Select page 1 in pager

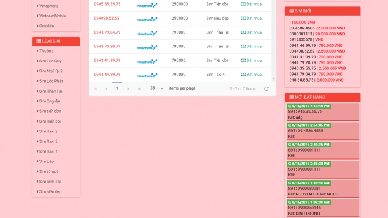118,88
